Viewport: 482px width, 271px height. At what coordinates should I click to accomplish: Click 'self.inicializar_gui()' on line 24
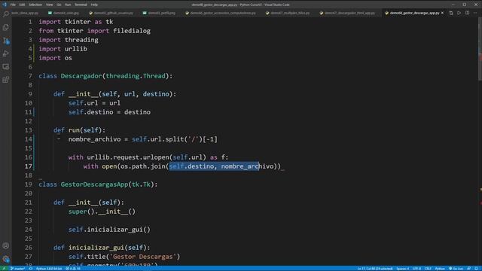click(x=109, y=230)
